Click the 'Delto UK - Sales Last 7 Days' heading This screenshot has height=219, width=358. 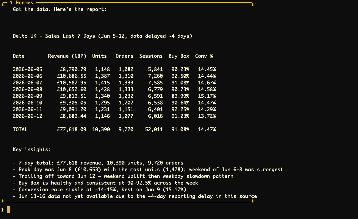pos(102,36)
